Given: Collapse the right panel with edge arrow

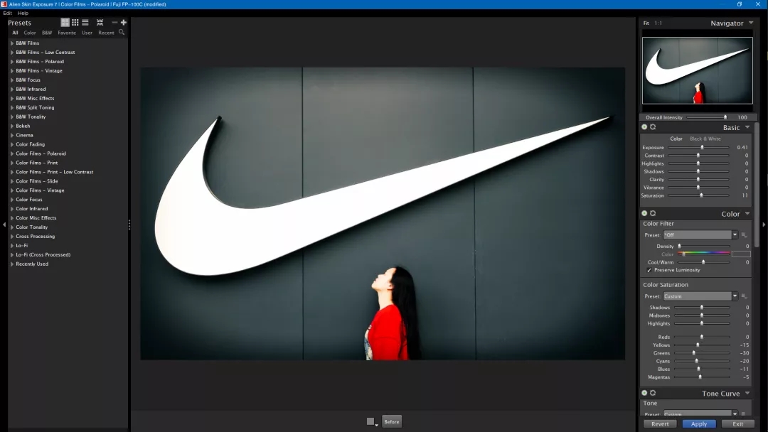Looking at the screenshot, I should [764, 225].
